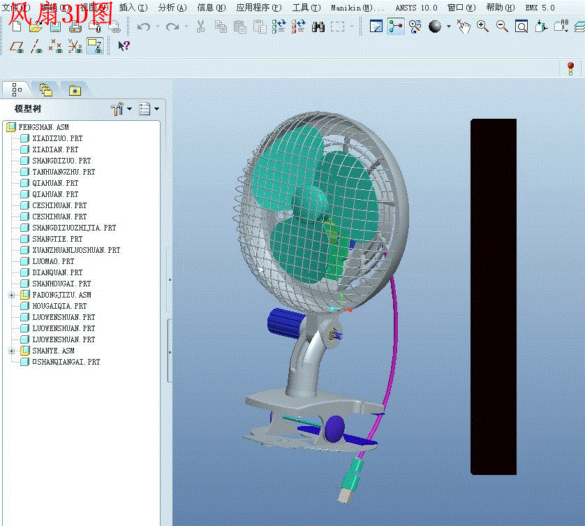
Task: Click the Print icon
Action: pyautogui.click(x=75, y=27)
